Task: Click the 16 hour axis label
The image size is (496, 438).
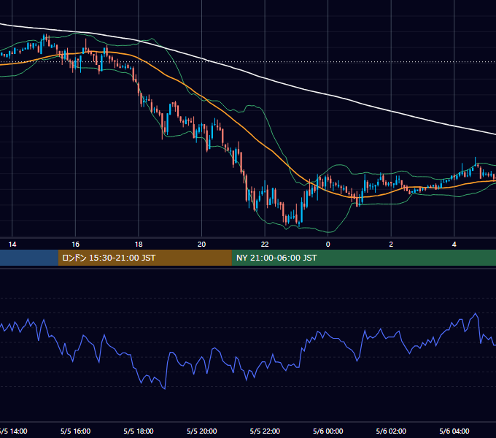Action: [x=75, y=245]
